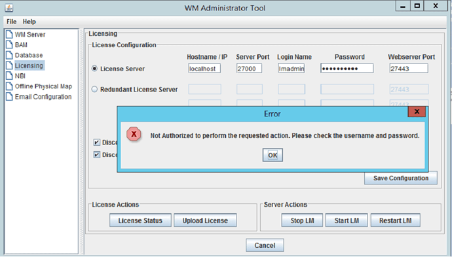The image size is (452, 257).
Task: Click the NBI document icon
Action: tap(10, 76)
